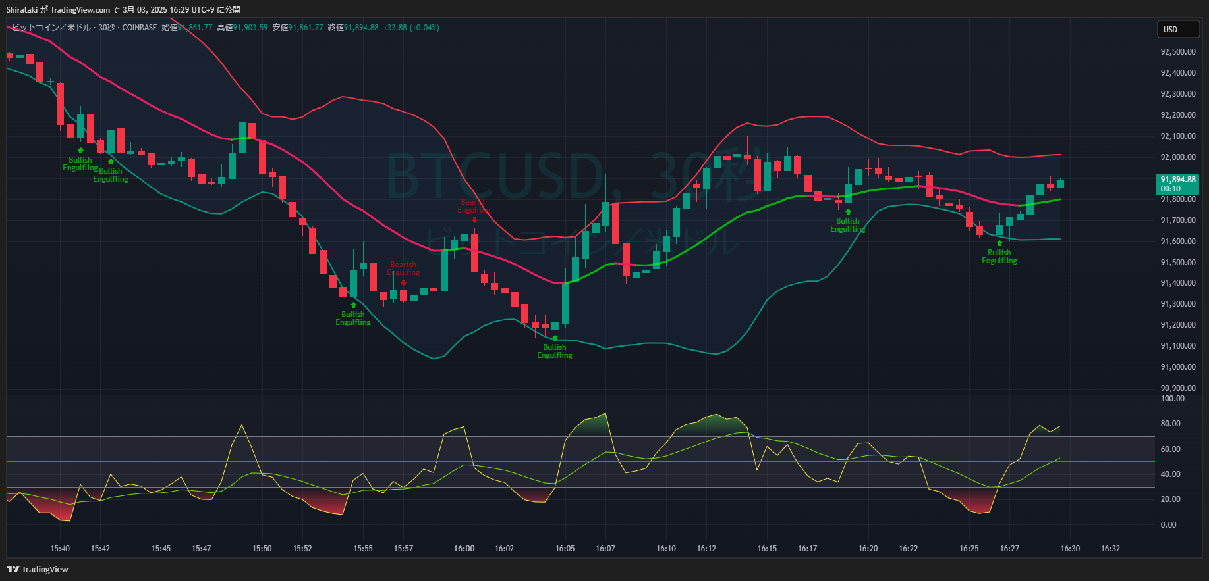
Task: Click the 16:05 time axis label
Action: [x=565, y=549]
